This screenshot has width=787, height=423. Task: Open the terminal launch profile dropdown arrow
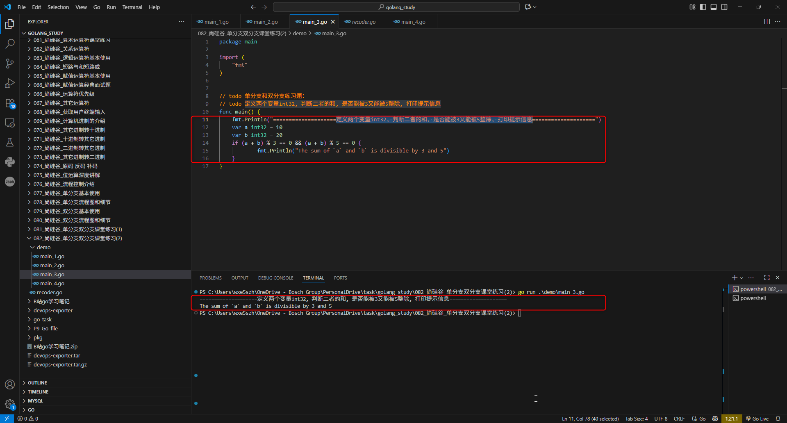(x=742, y=278)
